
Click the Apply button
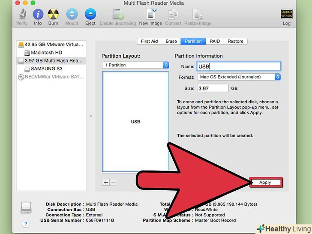point(266,182)
